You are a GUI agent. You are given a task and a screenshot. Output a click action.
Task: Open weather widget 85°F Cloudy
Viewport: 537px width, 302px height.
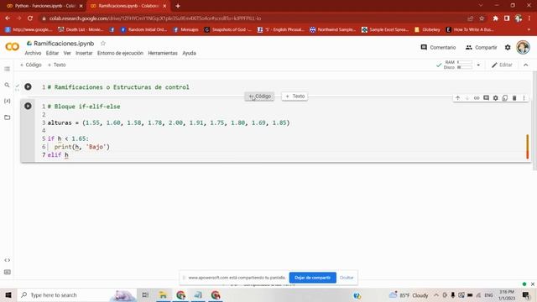409,294
